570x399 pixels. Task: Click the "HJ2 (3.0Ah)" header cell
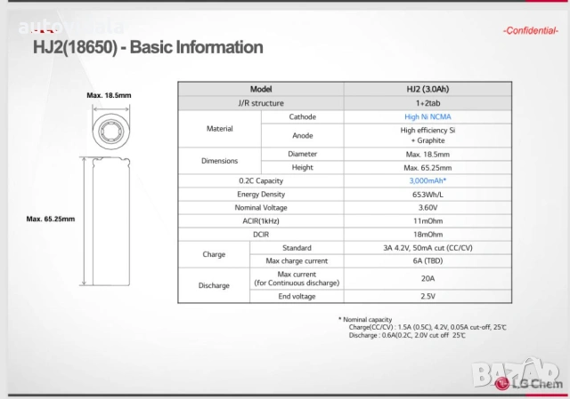(x=427, y=89)
